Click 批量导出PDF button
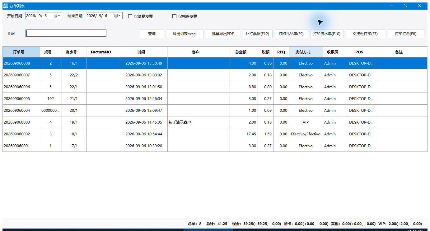430x231 pixels. pyautogui.click(x=223, y=34)
